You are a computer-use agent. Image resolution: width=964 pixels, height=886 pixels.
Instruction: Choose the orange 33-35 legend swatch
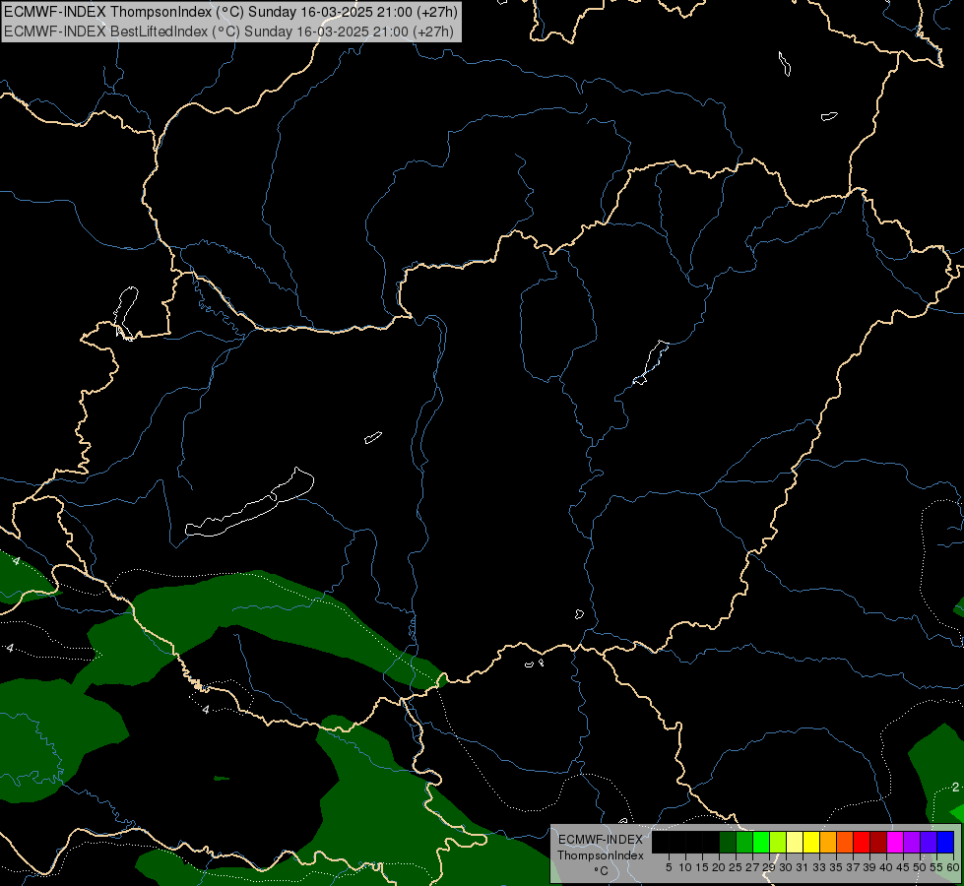(828, 843)
